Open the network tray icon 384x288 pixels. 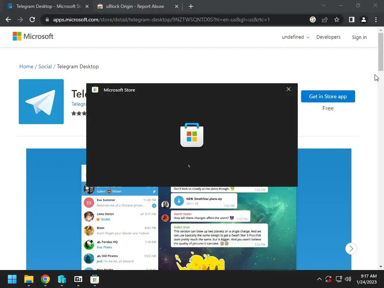[x=339, y=279]
